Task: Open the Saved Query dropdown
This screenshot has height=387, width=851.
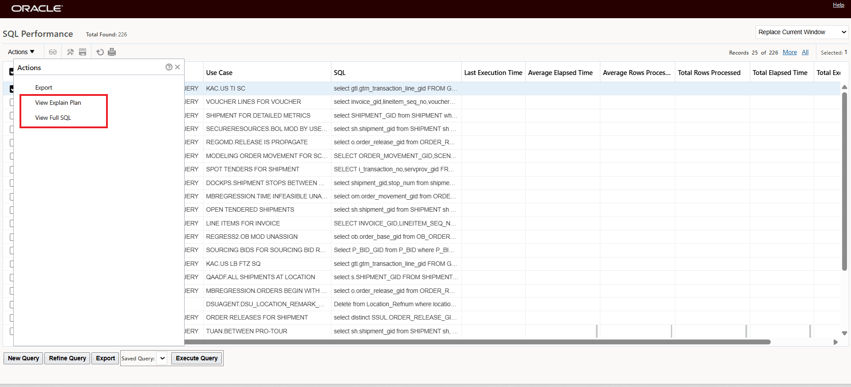Action: pos(162,358)
